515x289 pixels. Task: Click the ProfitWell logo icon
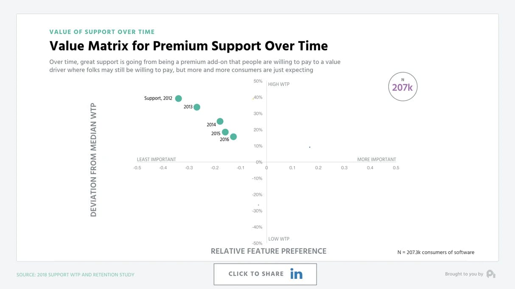click(x=491, y=274)
